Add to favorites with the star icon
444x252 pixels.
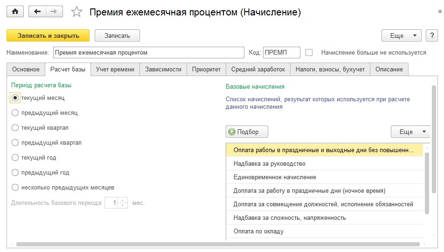(76, 12)
